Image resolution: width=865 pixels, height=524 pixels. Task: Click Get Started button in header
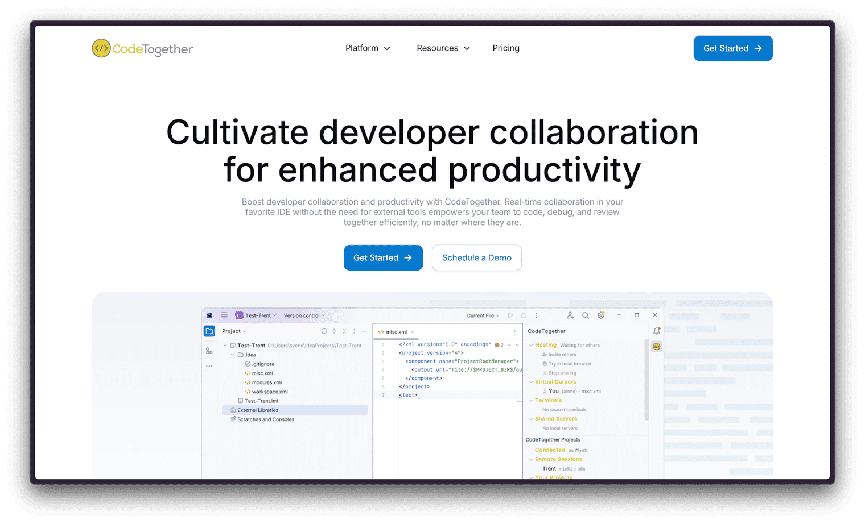click(x=733, y=48)
